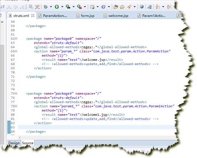The image size is (197, 158).
Task: Jump to Previous Annotation up arrow
Action: pos(169,7)
